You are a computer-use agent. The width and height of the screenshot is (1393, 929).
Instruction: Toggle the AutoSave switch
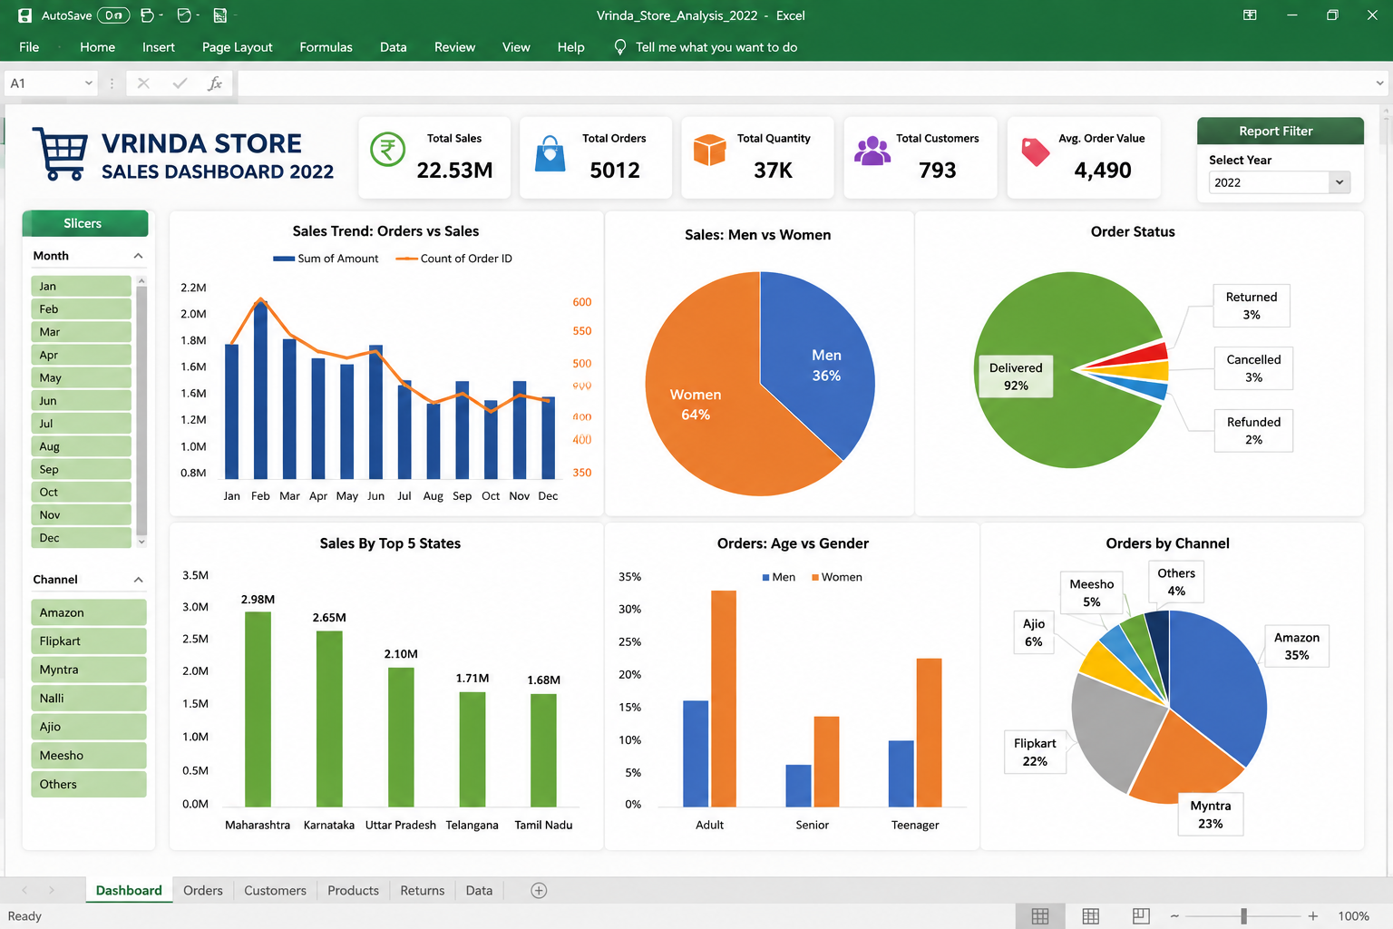pos(113,15)
